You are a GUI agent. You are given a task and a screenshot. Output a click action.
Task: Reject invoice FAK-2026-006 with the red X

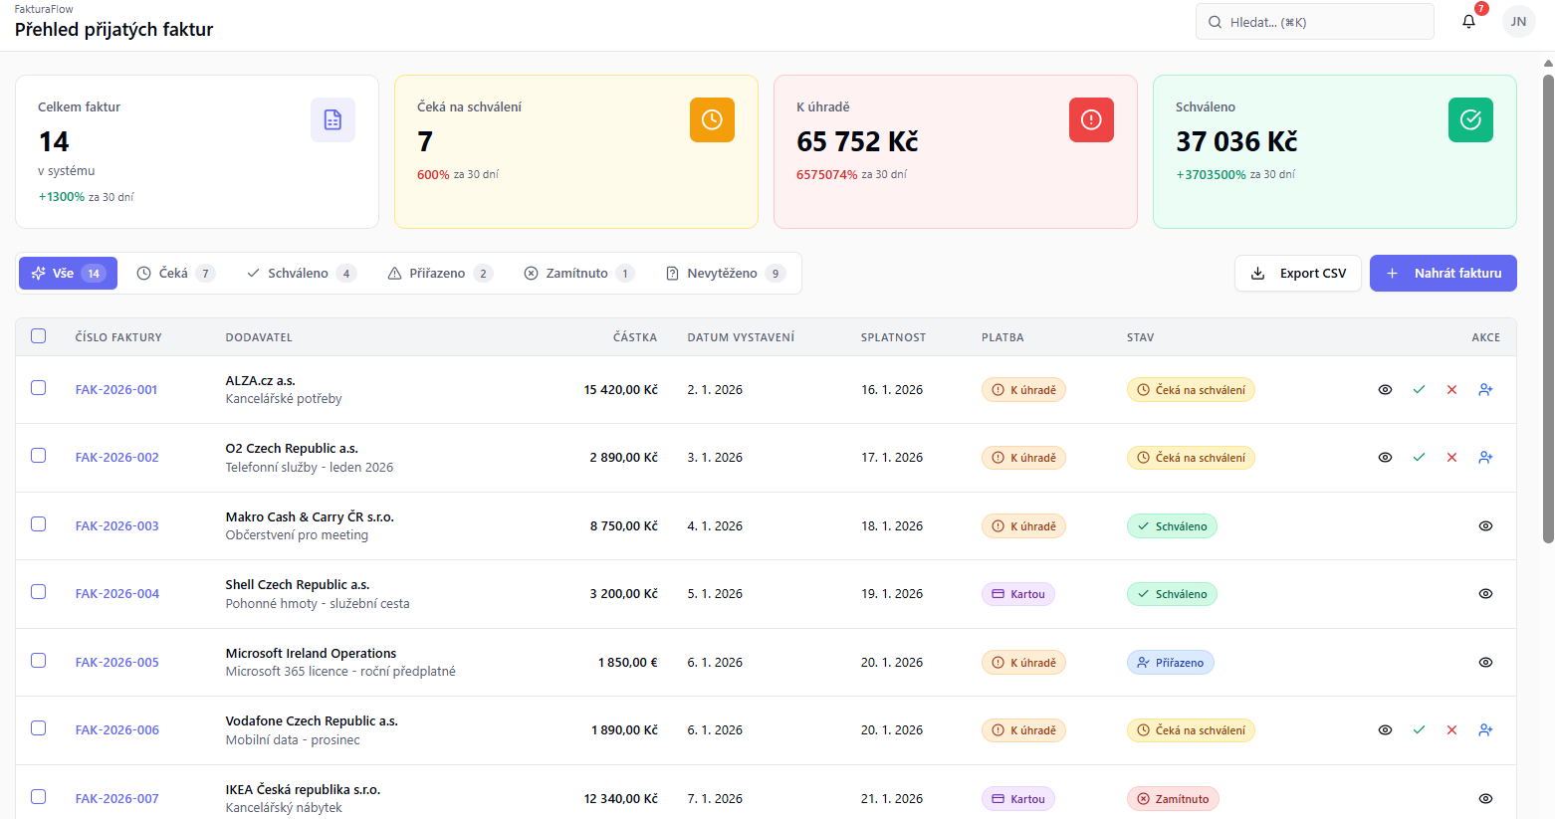click(1451, 730)
